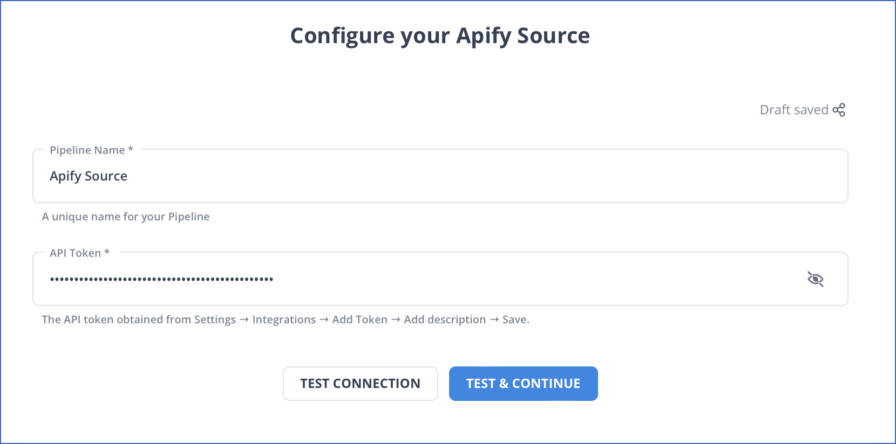Click the unique name helper text

126,216
